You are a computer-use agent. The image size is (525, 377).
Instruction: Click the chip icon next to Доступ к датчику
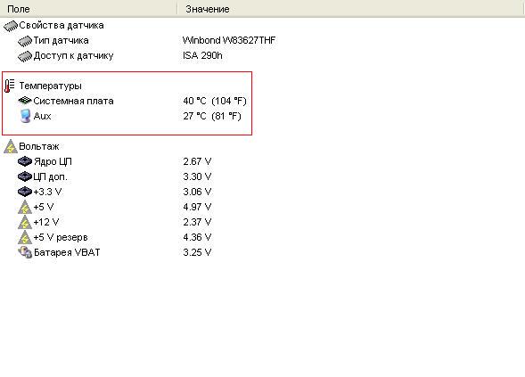coord(25,56)
